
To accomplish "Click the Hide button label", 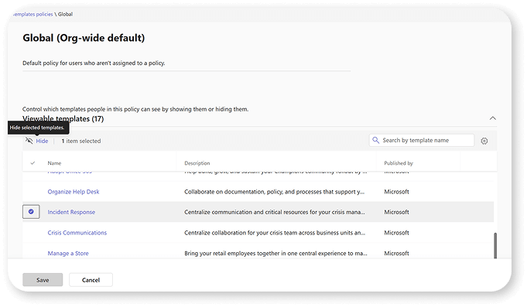I will 42,141.
